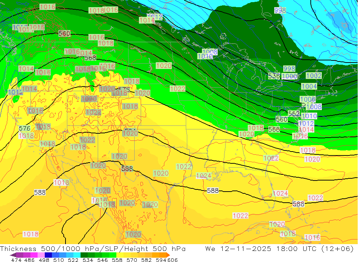Click the 560 contour label near 552
The image size is (358, 262).
(x=281, y=119)
